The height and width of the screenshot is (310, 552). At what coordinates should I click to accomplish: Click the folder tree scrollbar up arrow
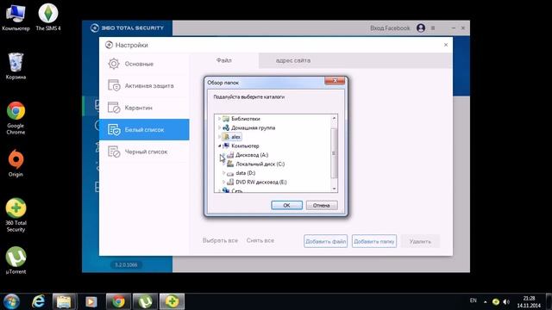point(334,119)
